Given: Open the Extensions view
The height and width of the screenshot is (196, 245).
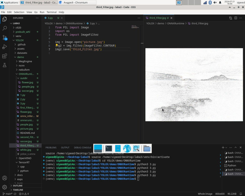Looking at the screenshot, I should pyautogui.click(x=4, y=56).
